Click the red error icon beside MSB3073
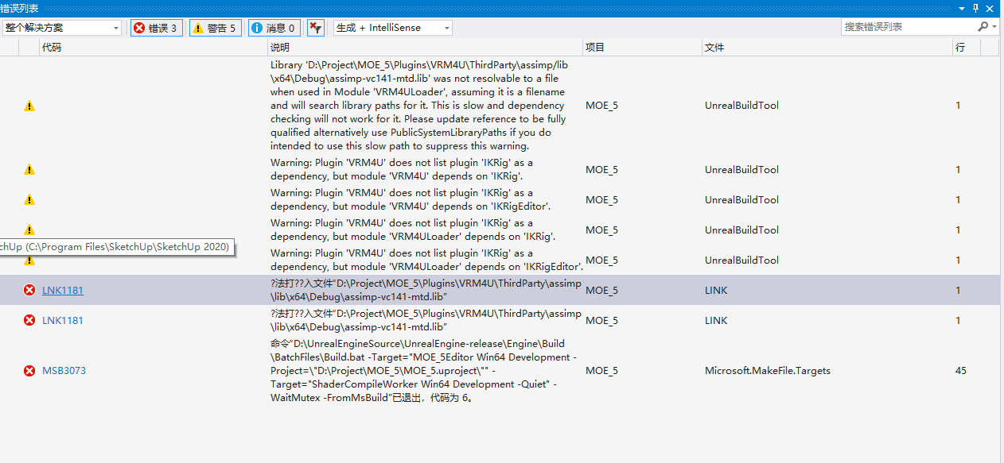This screenshot has height=463, width=1004. coord(29,371)
